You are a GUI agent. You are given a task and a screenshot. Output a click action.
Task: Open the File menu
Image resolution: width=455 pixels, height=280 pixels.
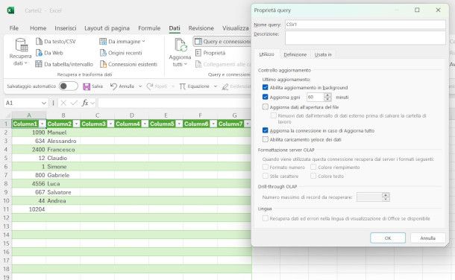pyautogui.click(x=14, y=28)
